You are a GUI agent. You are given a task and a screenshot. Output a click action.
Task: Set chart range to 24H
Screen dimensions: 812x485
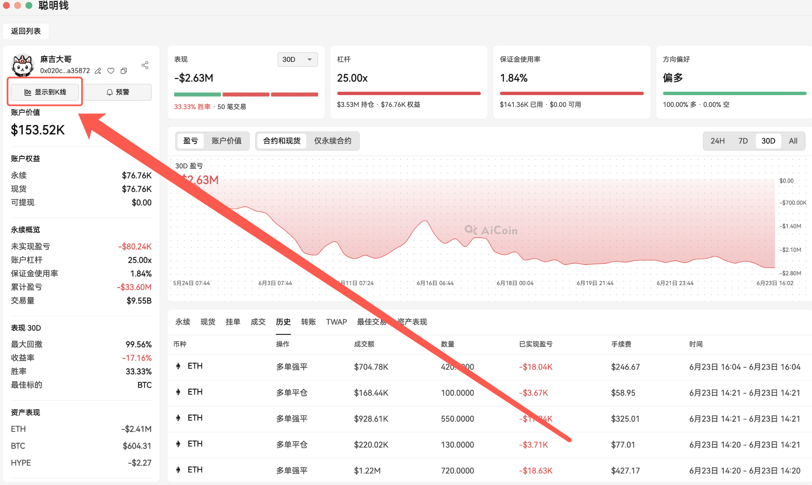pyautogui.click(x=718, y=141)
